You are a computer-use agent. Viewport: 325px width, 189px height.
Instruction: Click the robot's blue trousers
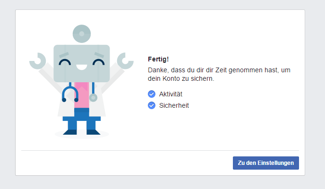[x=81, y=118]
